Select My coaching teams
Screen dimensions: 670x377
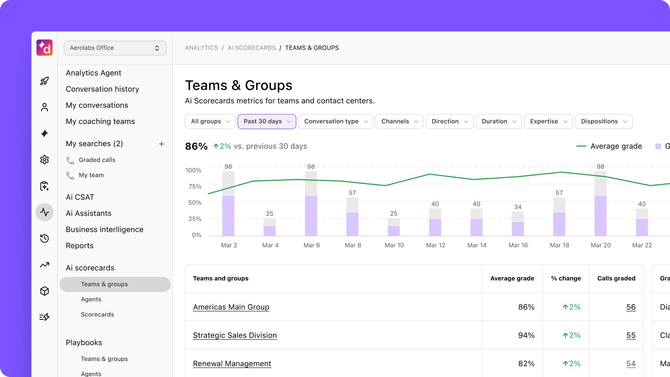[100, 121]
